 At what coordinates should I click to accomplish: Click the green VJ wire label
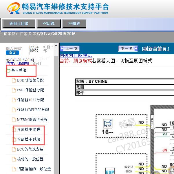click(165, 134)
